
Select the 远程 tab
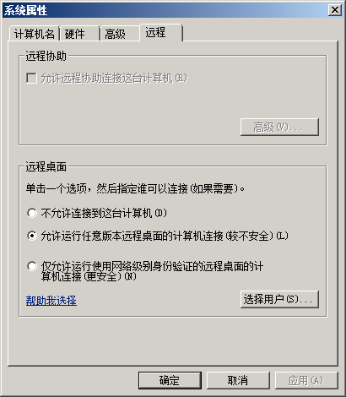161,33
